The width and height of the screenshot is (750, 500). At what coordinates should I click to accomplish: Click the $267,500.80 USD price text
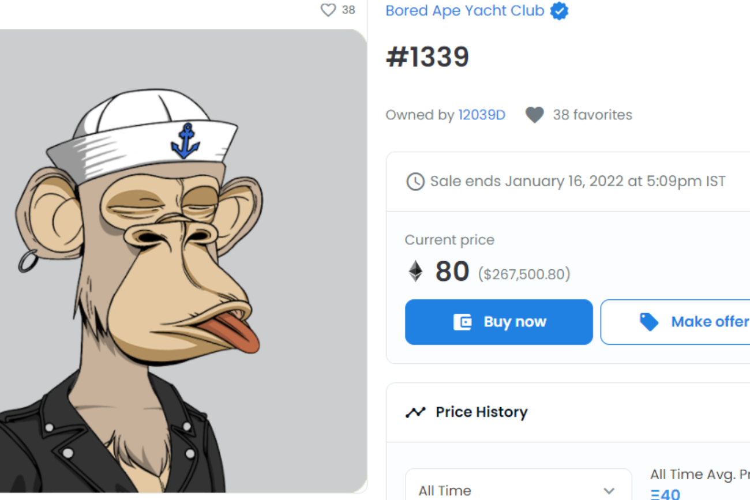pos(524,274)
